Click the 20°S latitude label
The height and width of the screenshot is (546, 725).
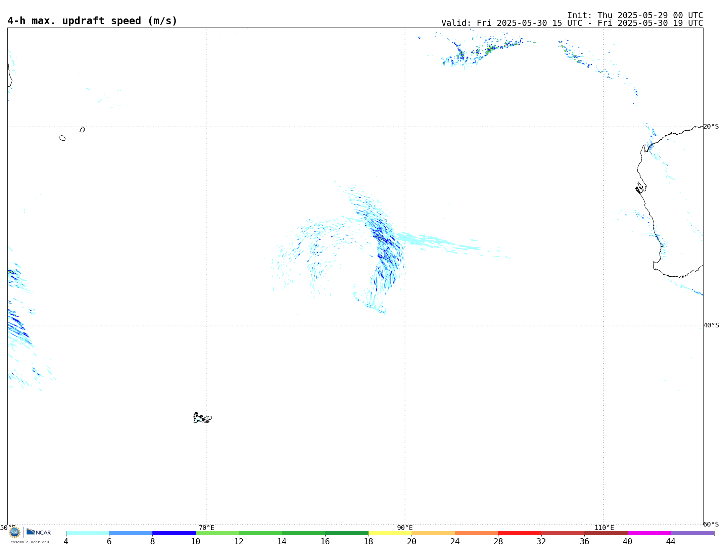click(711, 127)
